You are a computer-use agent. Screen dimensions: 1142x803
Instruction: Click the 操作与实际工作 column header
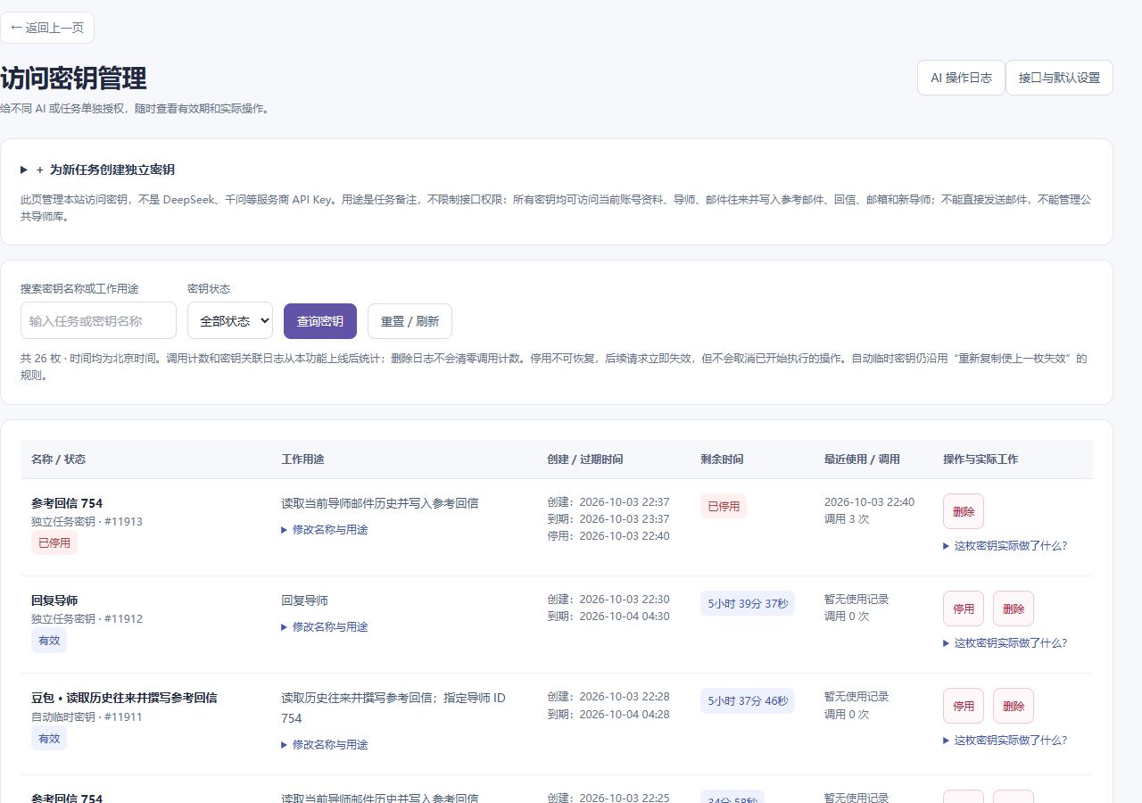981,459
